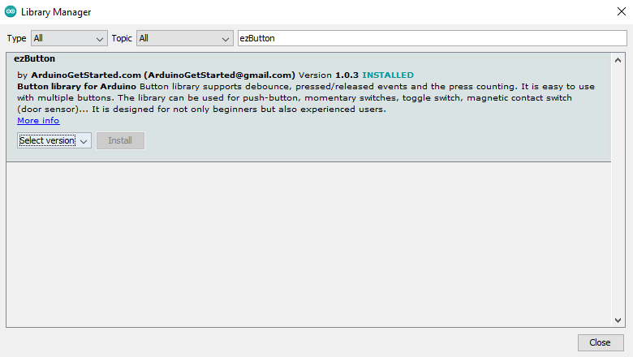
Task: Click the greyed-out Install button
Action: tap(120, 140)
